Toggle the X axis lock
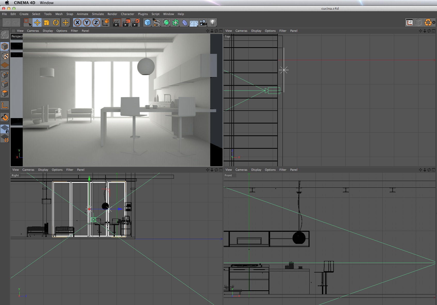 pos(77,23)
